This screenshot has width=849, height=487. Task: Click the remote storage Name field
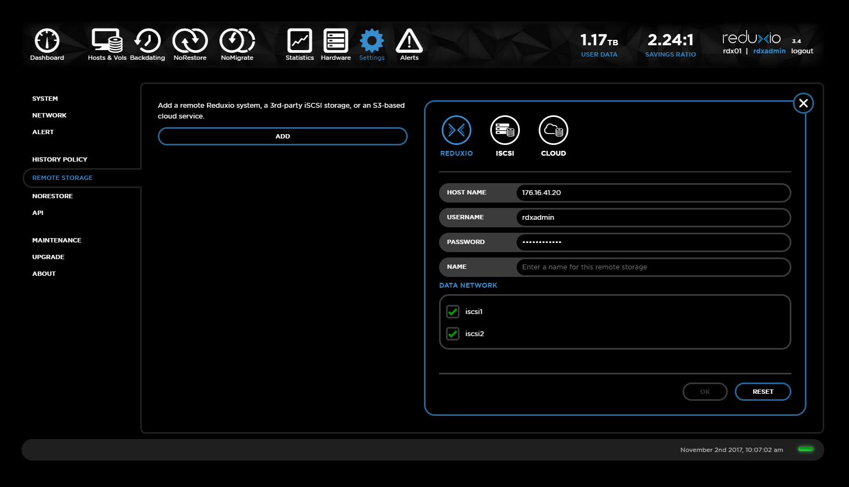pyautogui.click(x=653, y=267)
